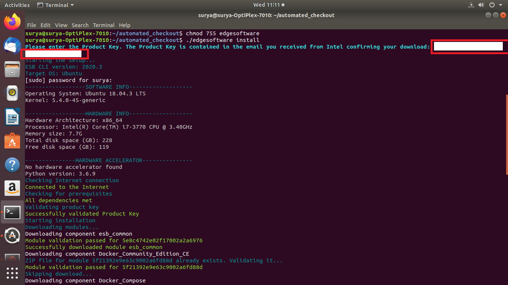
Task: Click the 'Validating product key' line
Action: point(62,207)
